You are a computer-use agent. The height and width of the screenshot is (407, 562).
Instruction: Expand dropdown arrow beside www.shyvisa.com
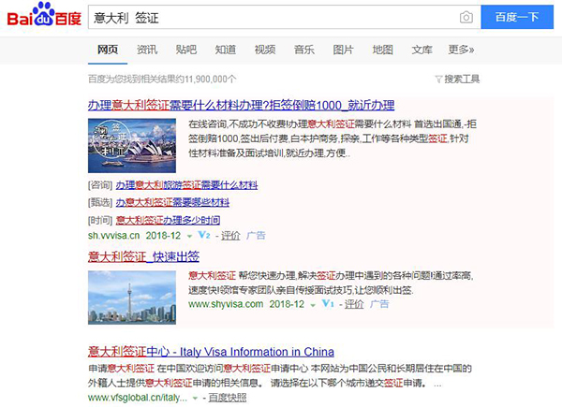pos(315,304)
